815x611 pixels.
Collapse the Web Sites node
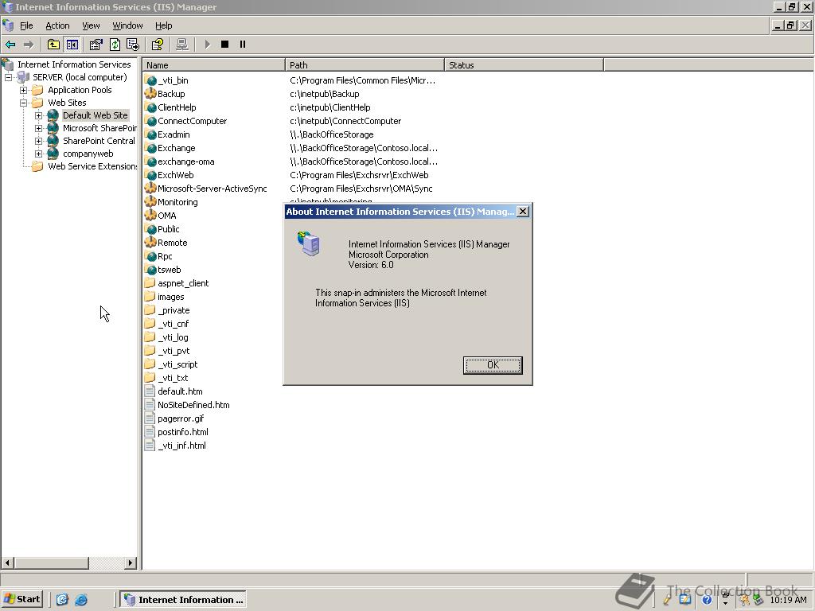tap(23, 103)
